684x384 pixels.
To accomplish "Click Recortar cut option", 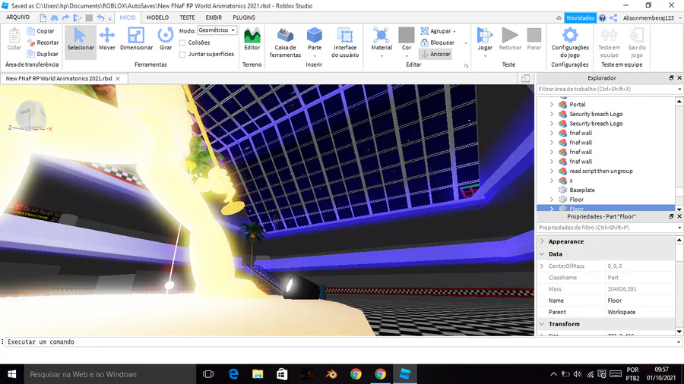I will (43, 42).
